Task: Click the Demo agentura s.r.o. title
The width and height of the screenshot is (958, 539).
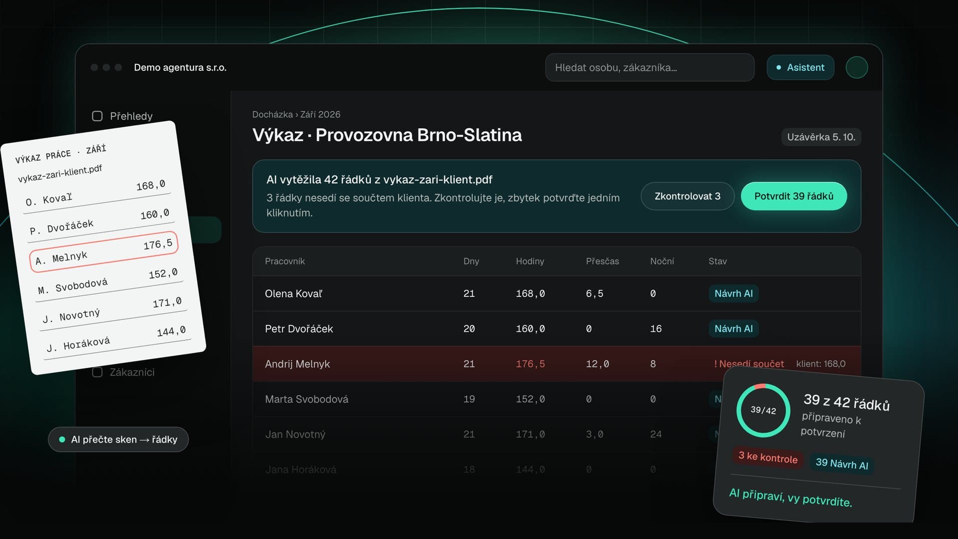Action: click(x=180, y=67)
